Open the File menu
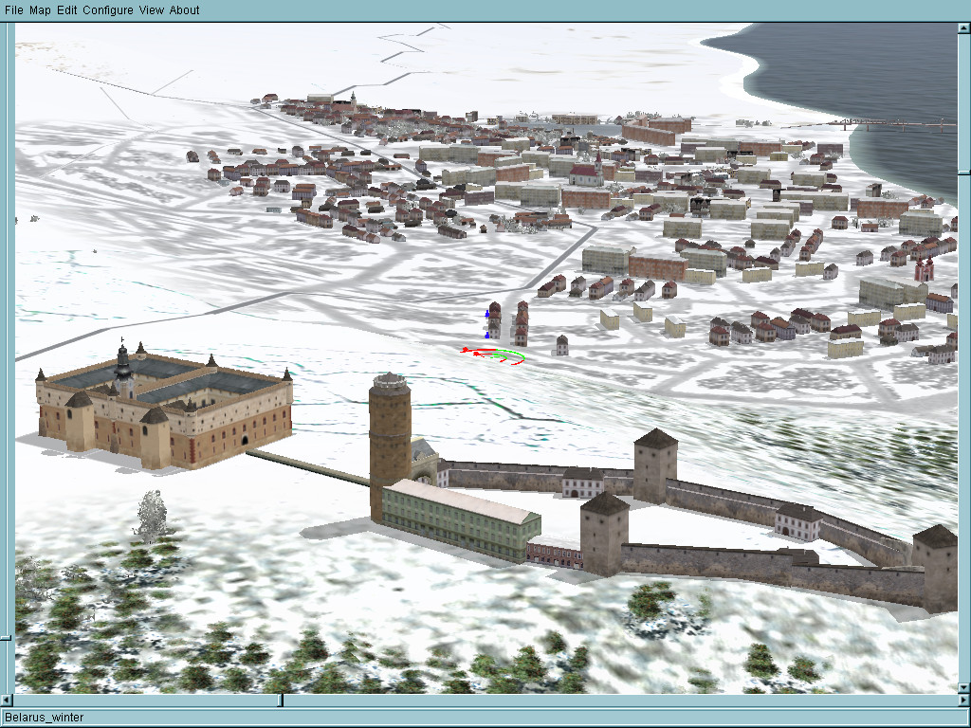The image size is (971, 728). click(13, 9)
